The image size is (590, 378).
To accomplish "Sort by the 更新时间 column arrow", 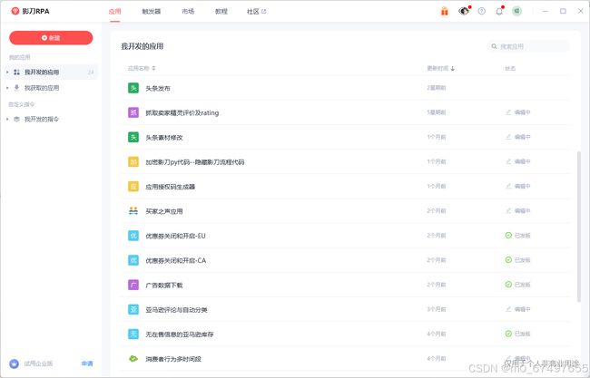I will click(453, 68).
